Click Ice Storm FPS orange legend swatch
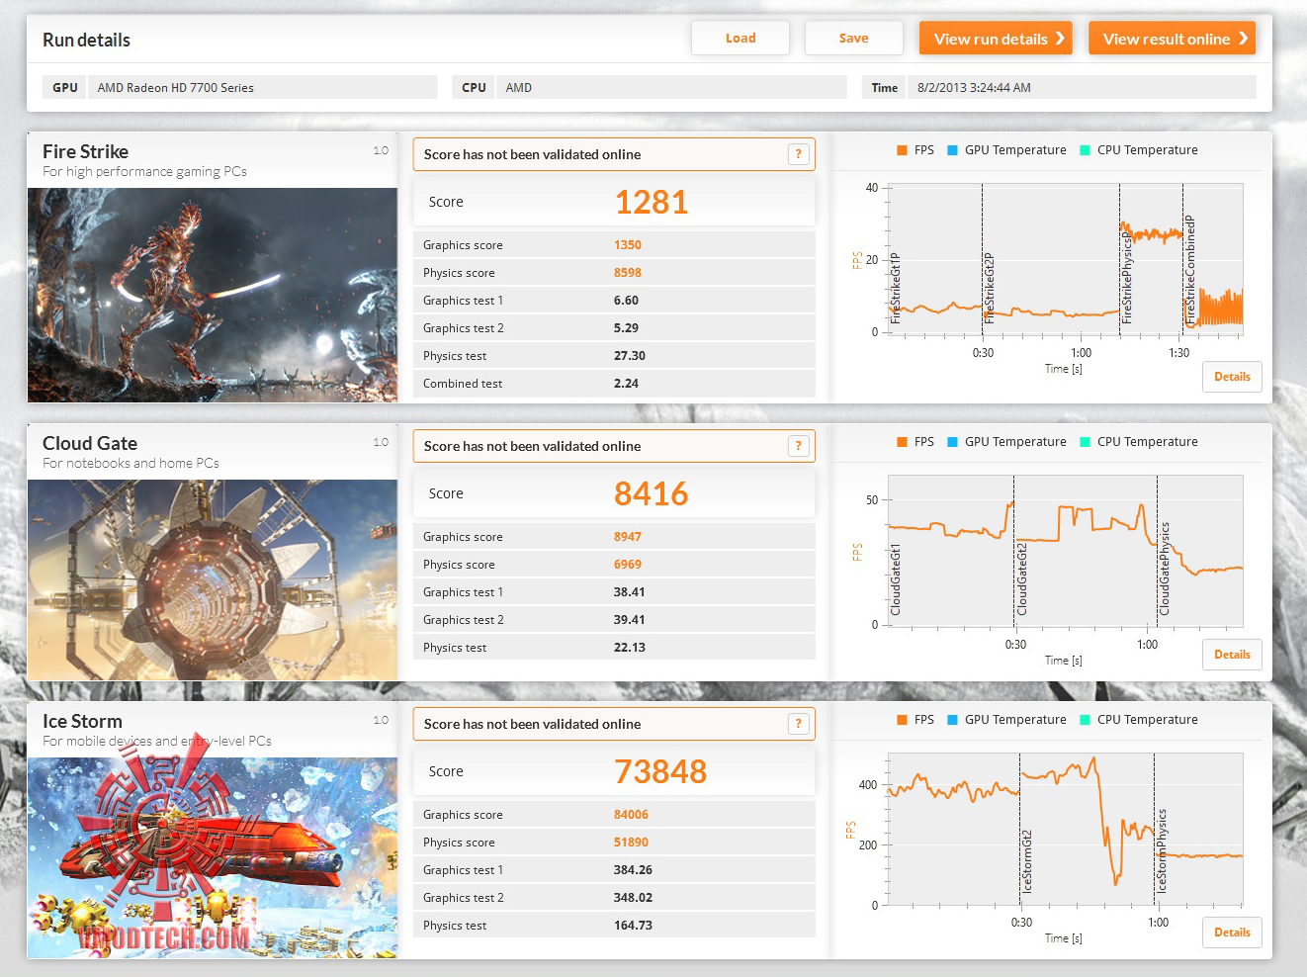This screenshot has width=1307, height=977. tap(902, 720)
